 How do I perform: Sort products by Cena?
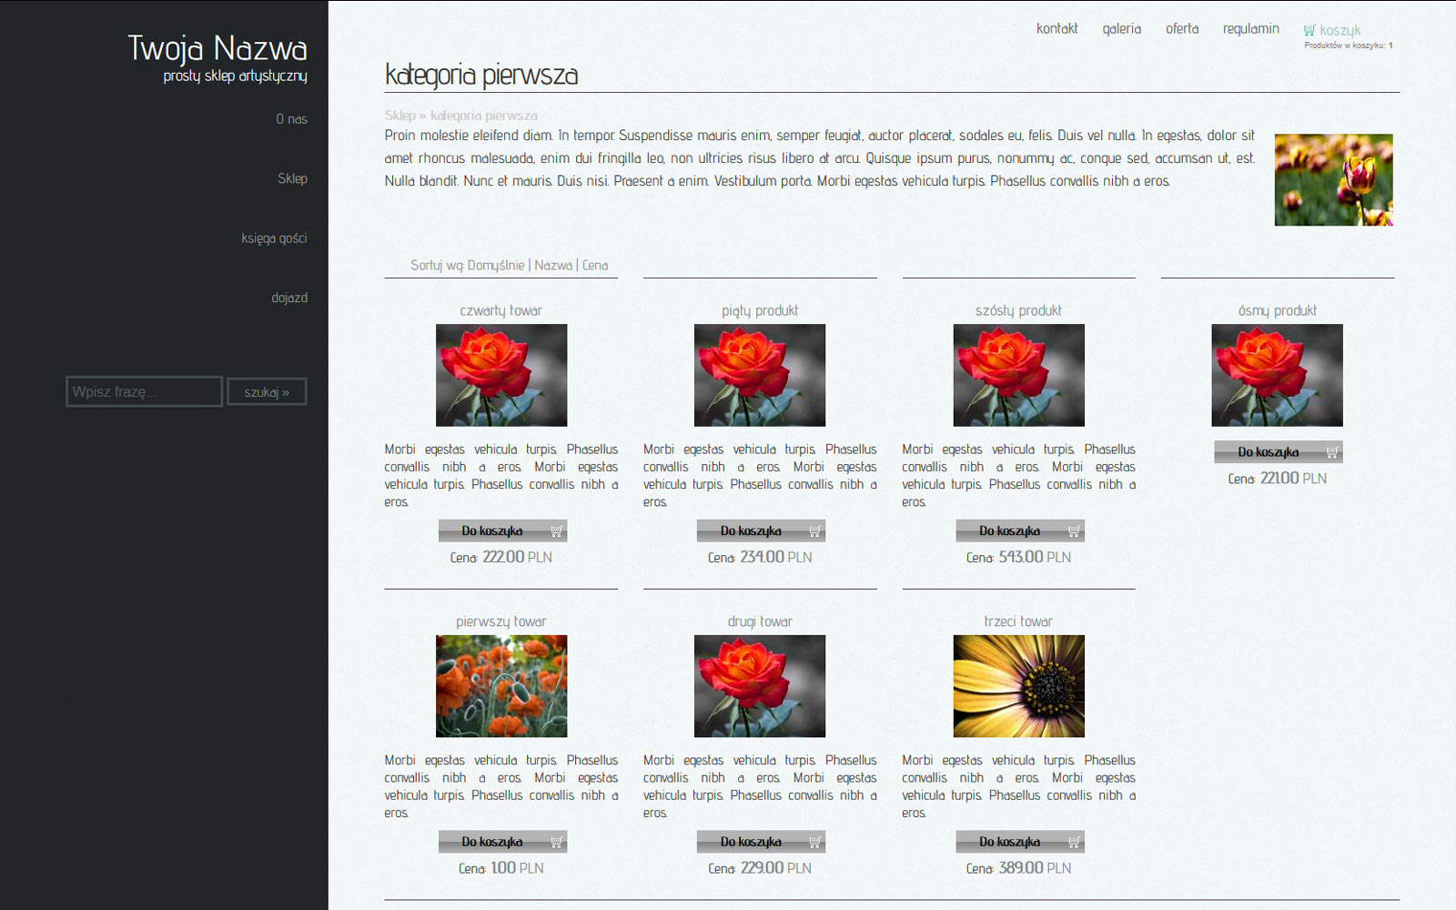click(x=595, y=266)
